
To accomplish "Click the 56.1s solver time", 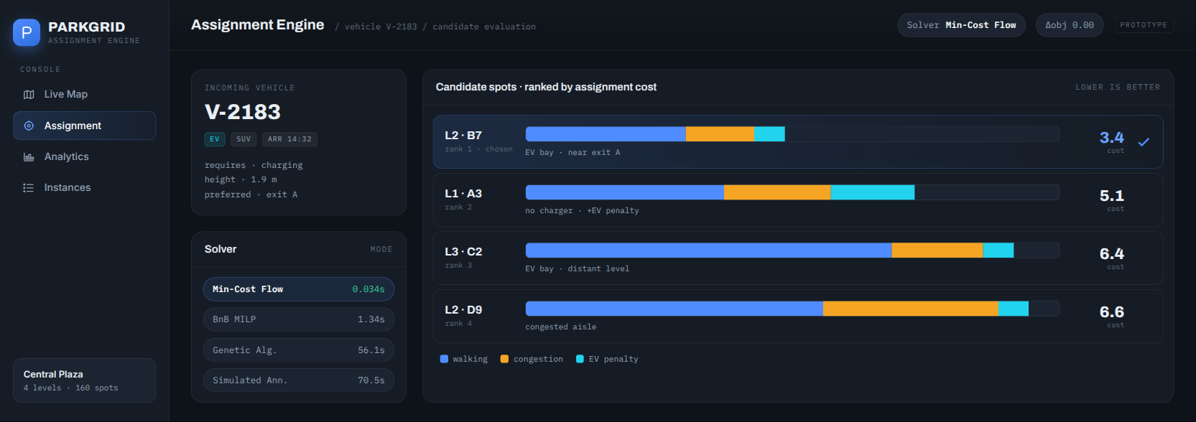I will (371, 350).
